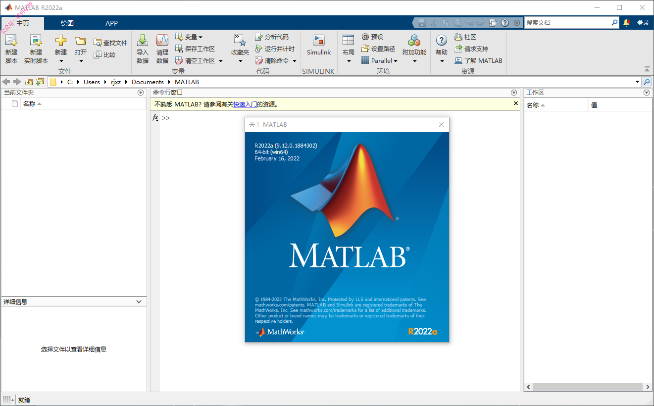Screen dimensions: 654x406
Task: Click the Documents folder in the path
Action: coord(148,82)
